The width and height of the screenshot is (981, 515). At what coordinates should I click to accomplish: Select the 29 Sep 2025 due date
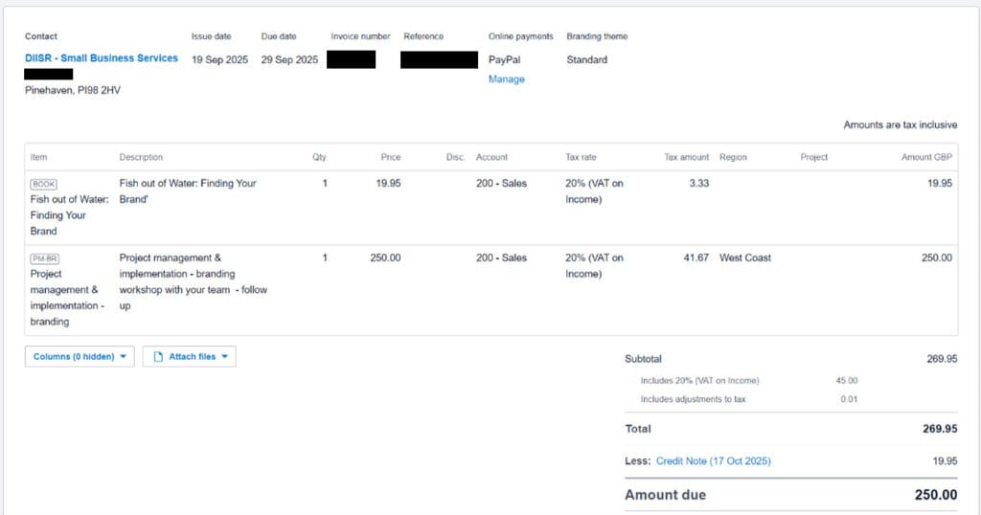click(x=289, y=59)
